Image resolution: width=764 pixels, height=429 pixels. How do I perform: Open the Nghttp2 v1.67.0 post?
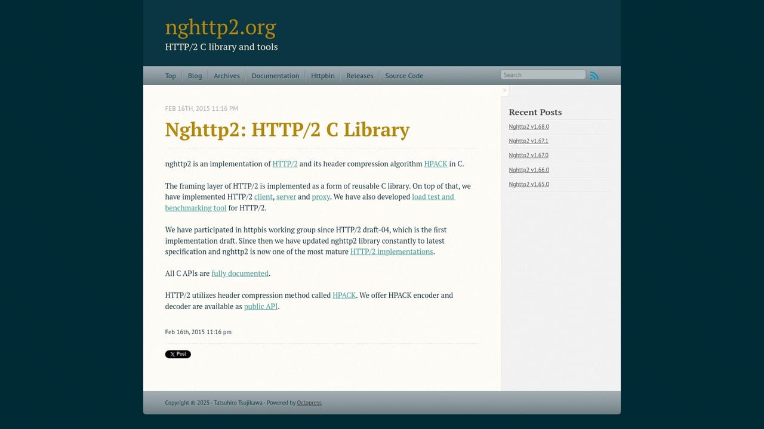click(x=528, y=155)
